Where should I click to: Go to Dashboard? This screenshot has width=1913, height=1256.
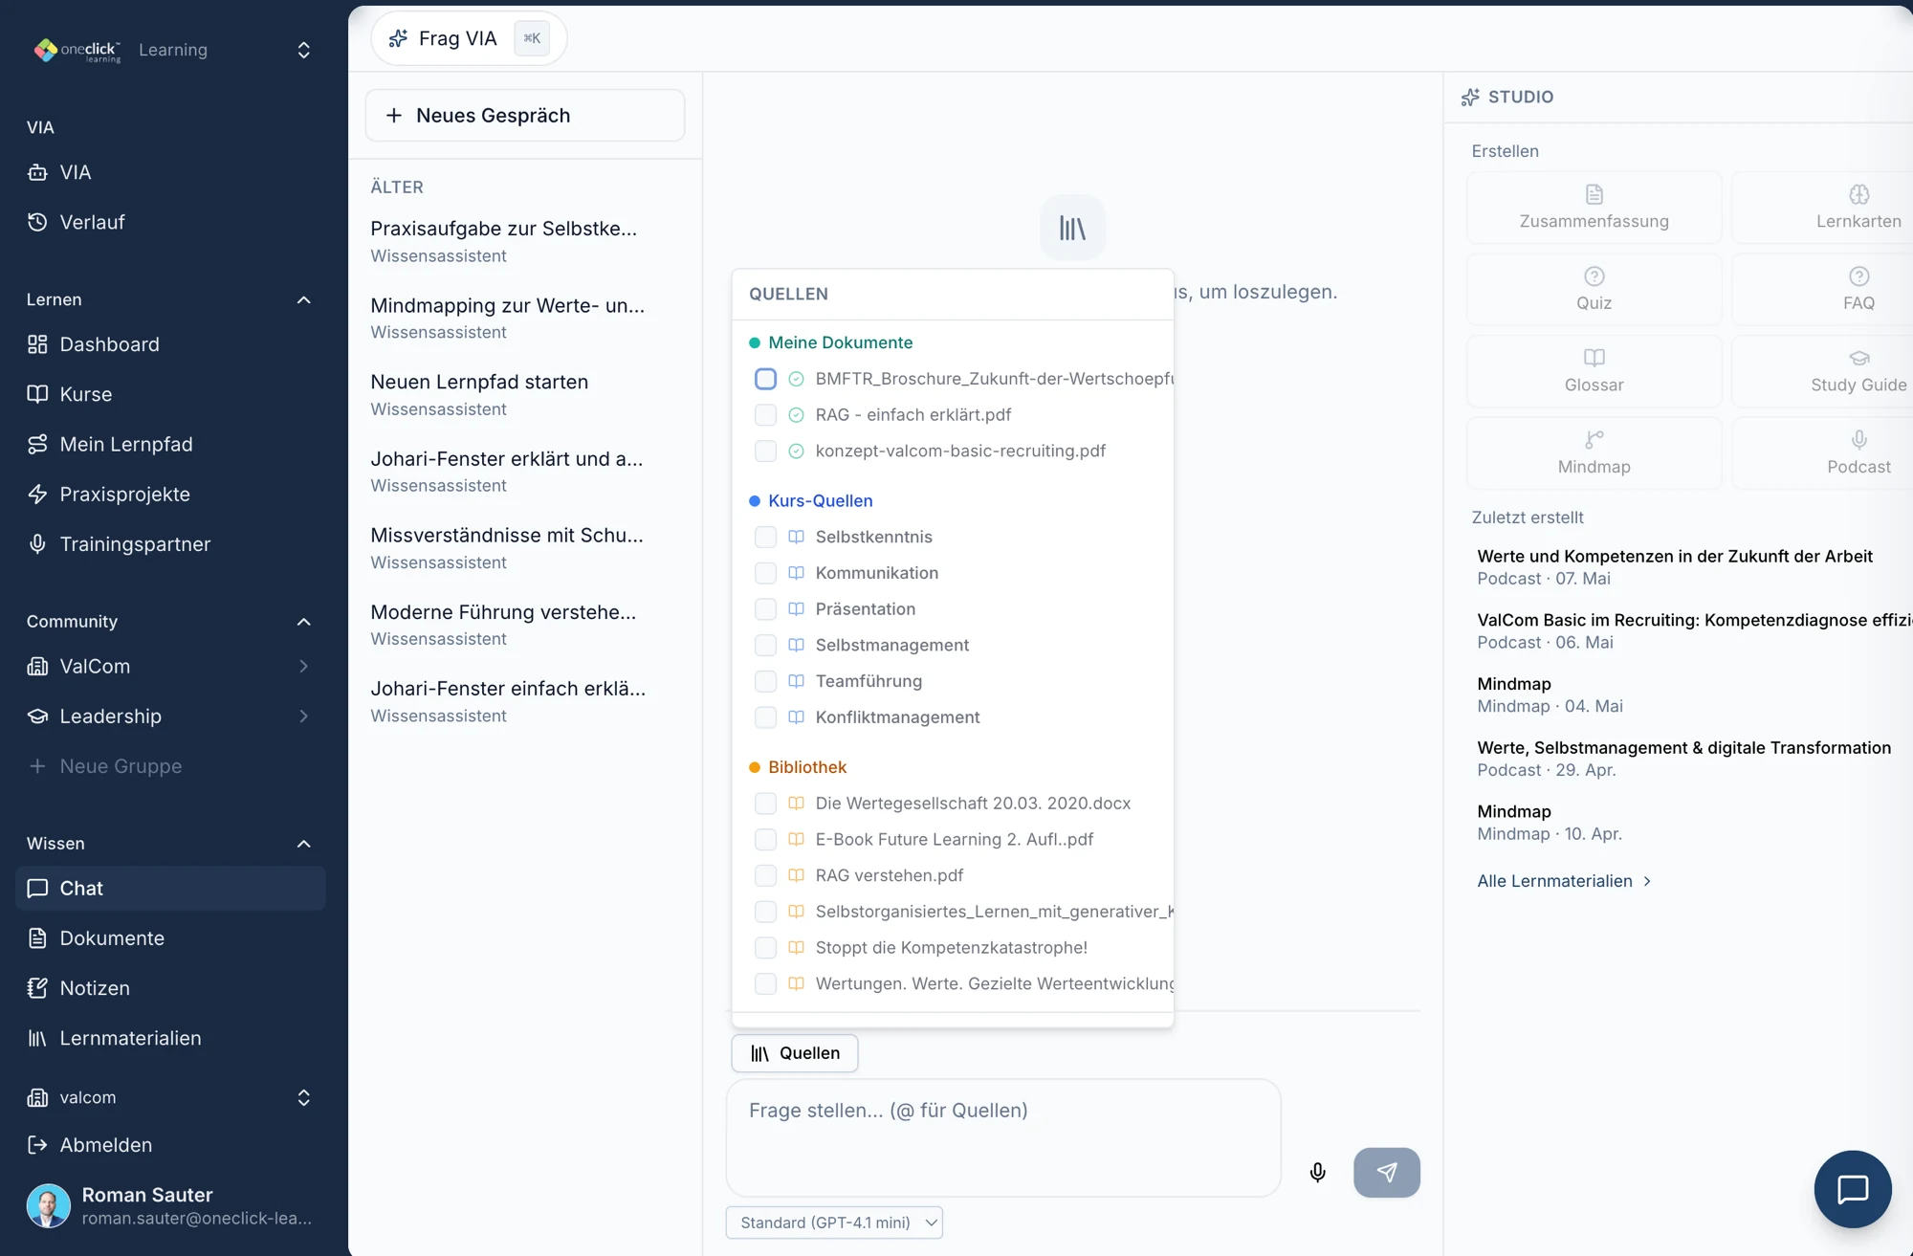coord(170,344)
